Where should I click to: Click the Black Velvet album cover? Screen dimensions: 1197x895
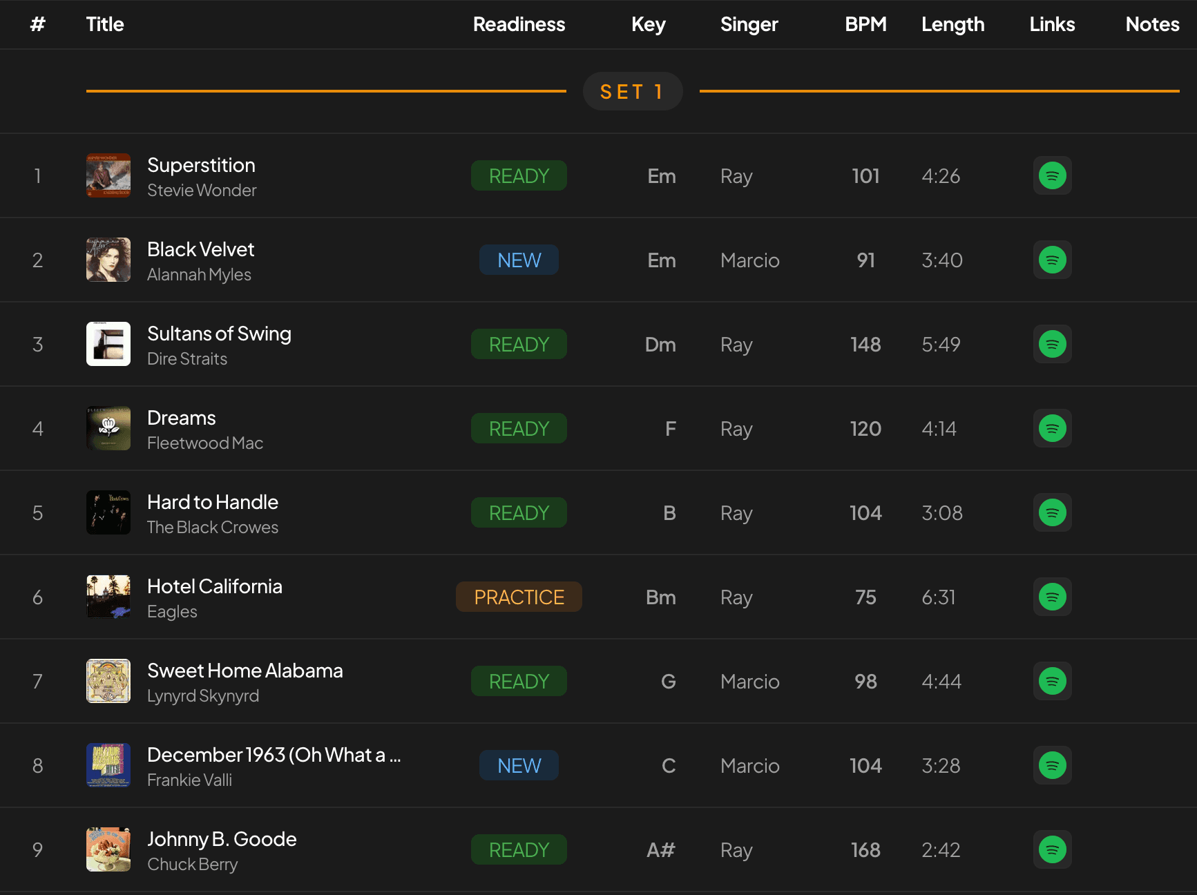point(108,260)
